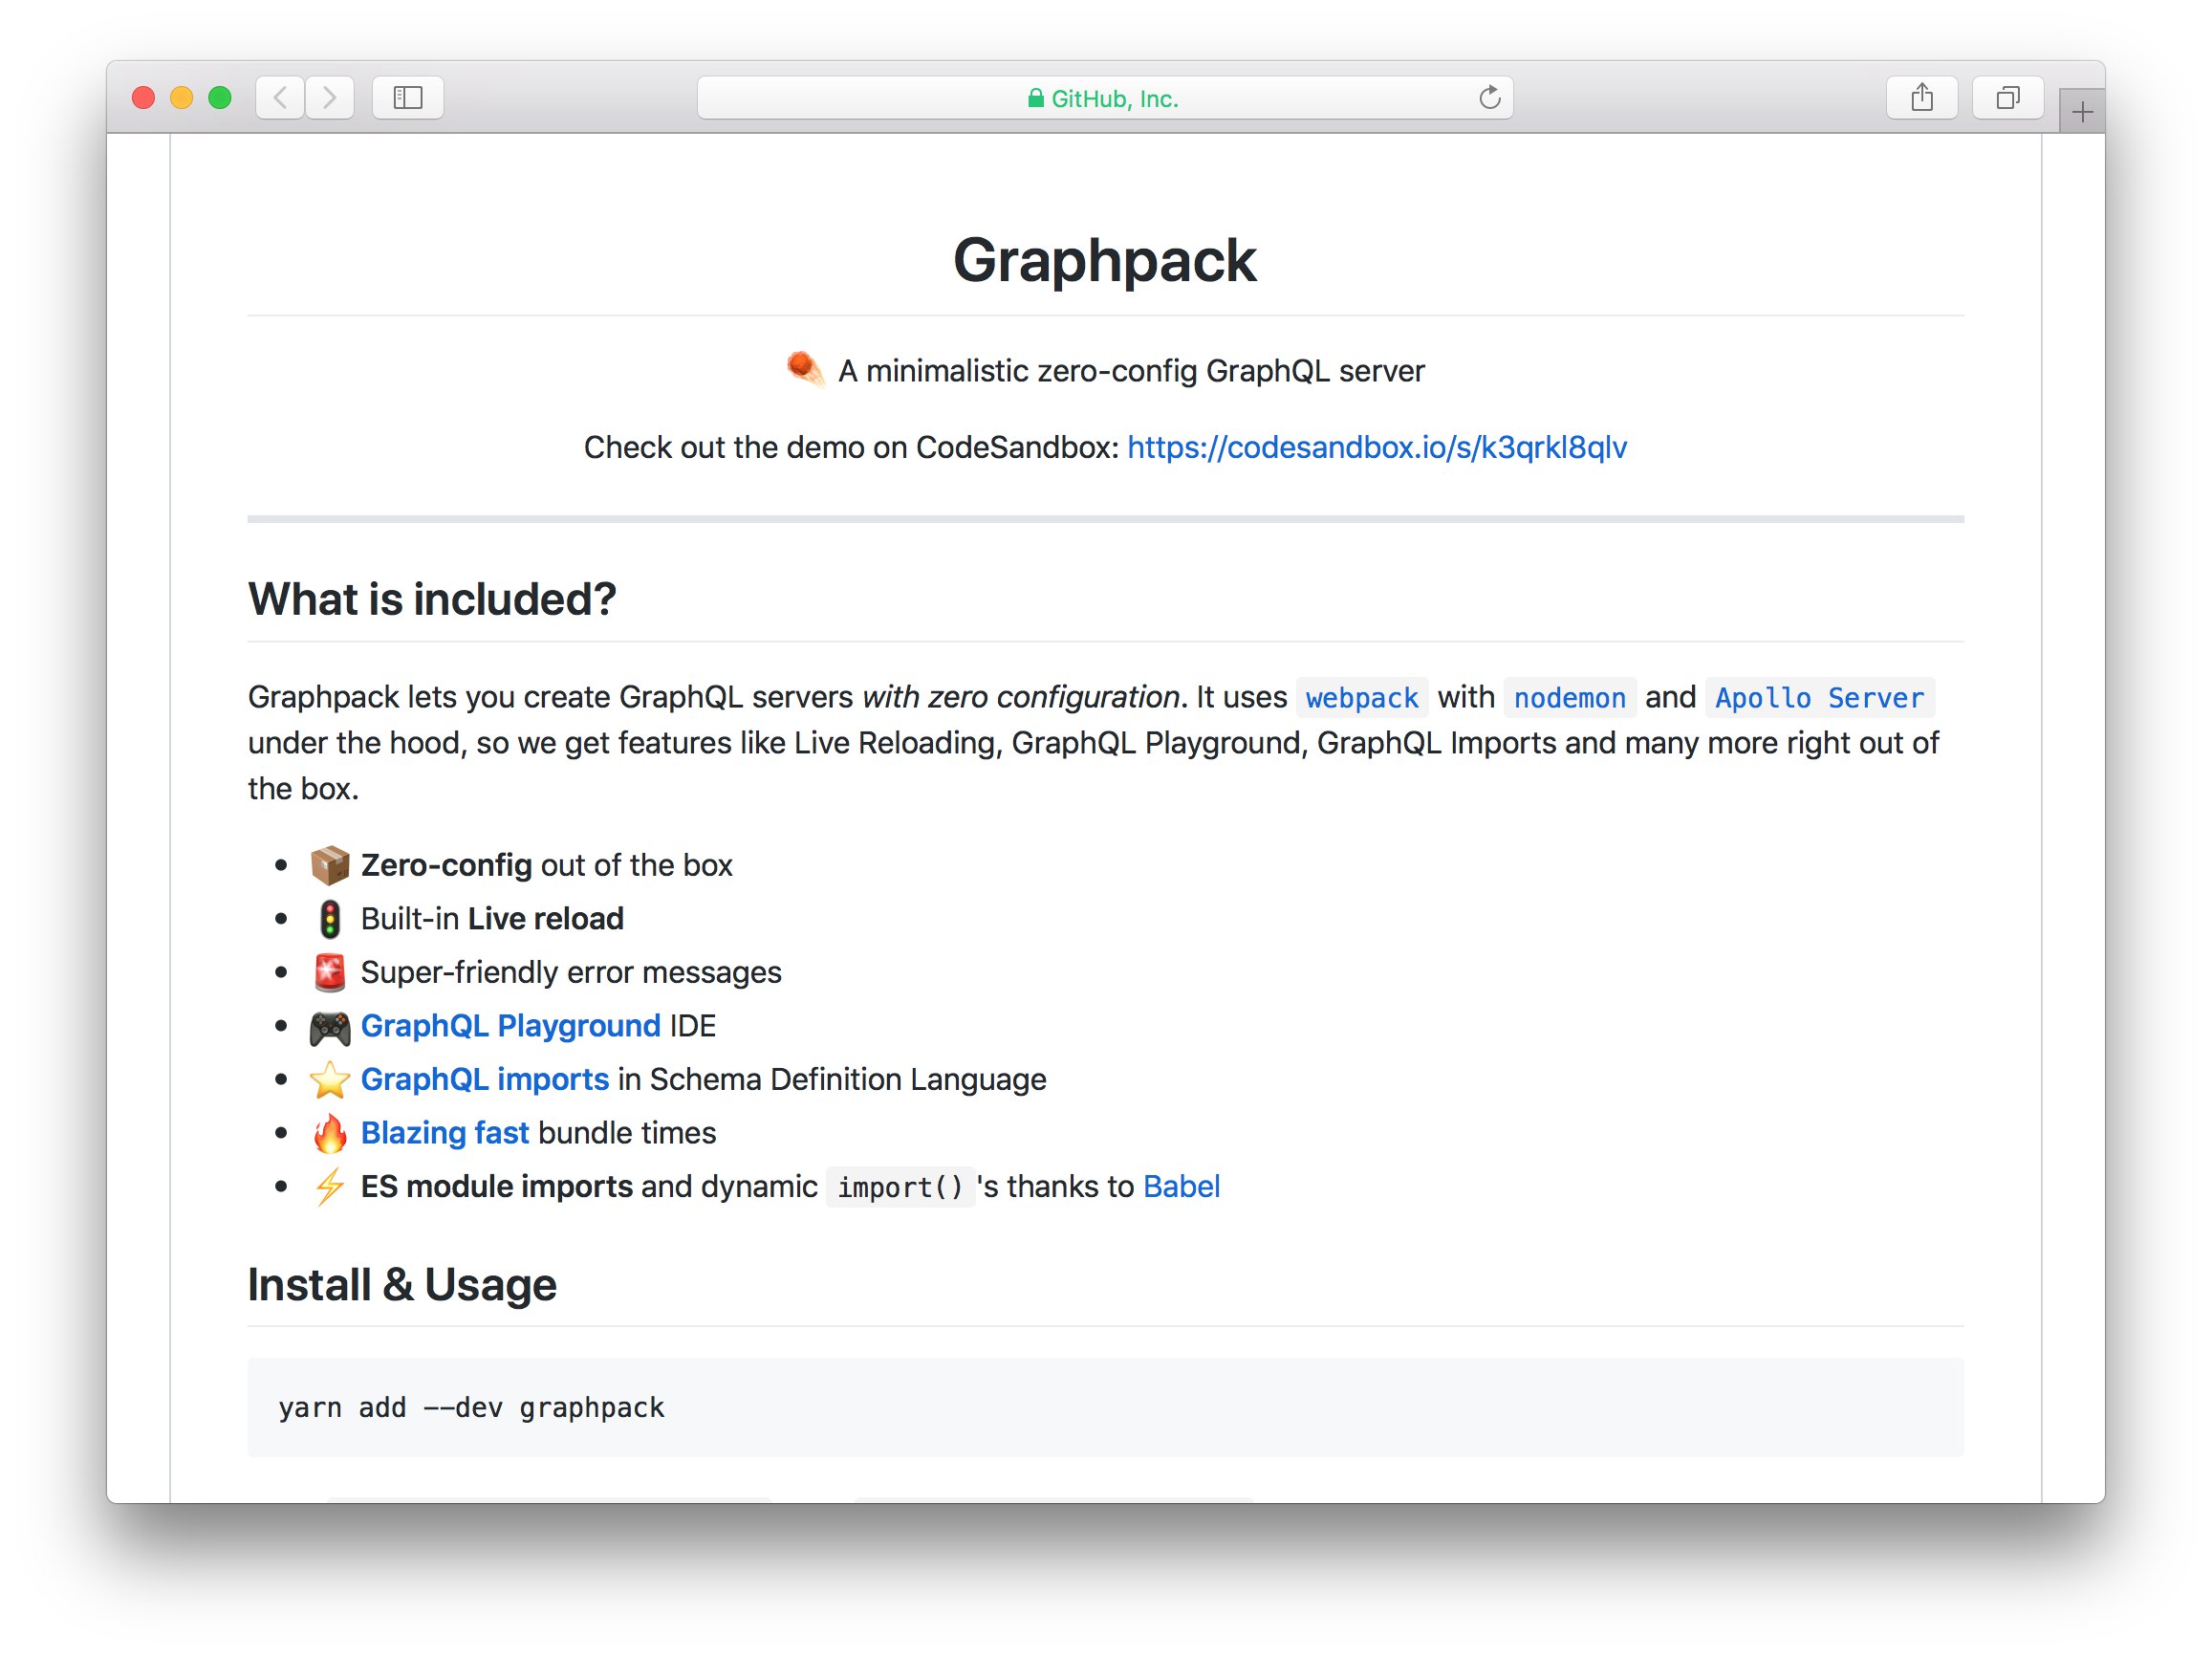Viewport: 2212px width, 1656px height.
Task: Open the Babel link
Action: 1181,1186
